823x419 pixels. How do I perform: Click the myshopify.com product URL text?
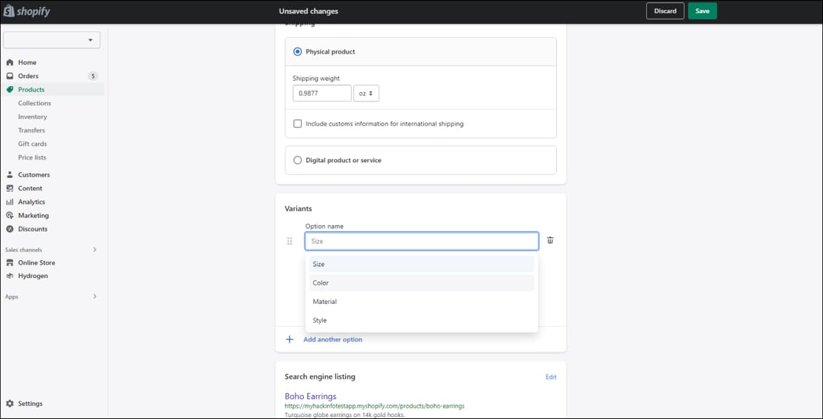pos(374,406)
